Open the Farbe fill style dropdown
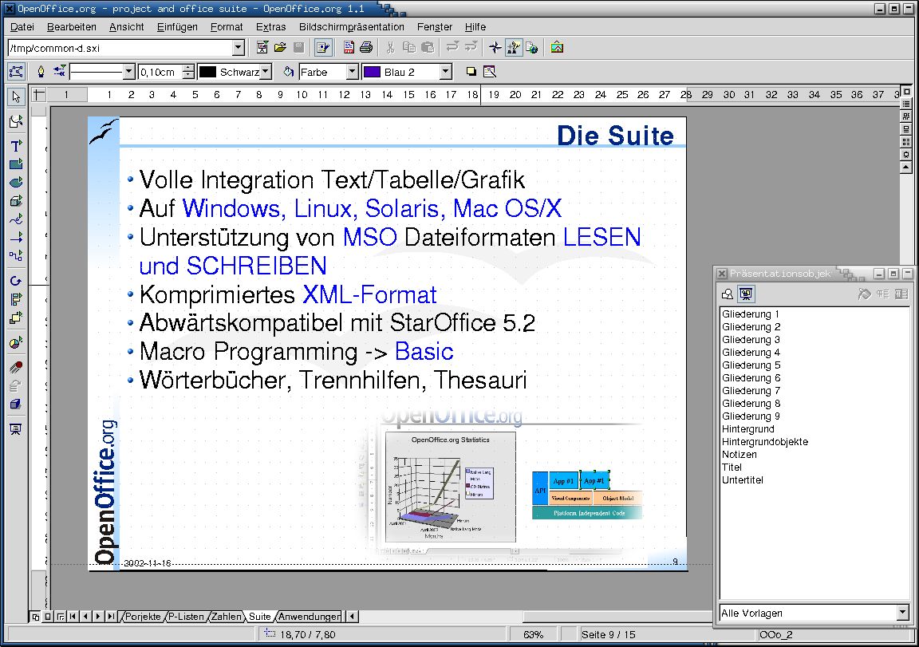919x647 pixels. [x=352, y=72]
